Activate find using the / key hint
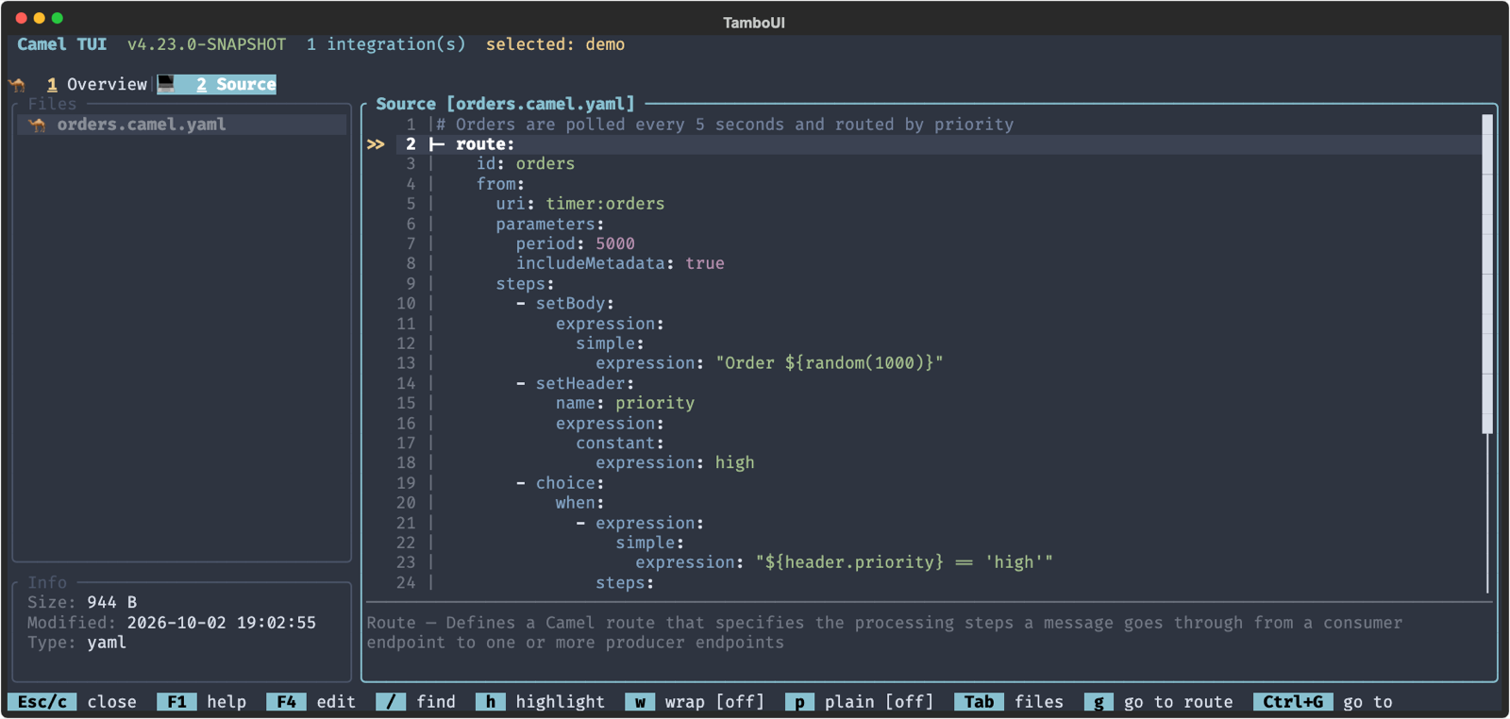Screen dimensions: 1510x719 (416, 702)
